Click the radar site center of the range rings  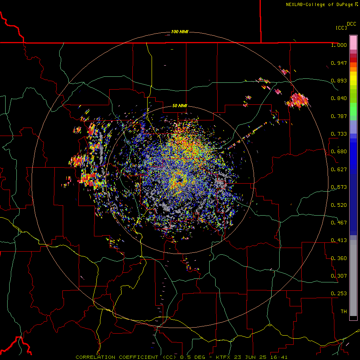180,180
